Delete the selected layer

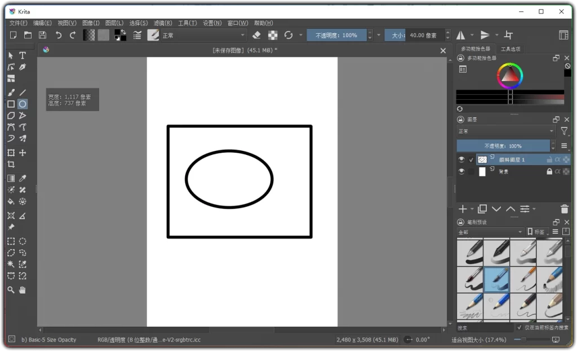565,208
